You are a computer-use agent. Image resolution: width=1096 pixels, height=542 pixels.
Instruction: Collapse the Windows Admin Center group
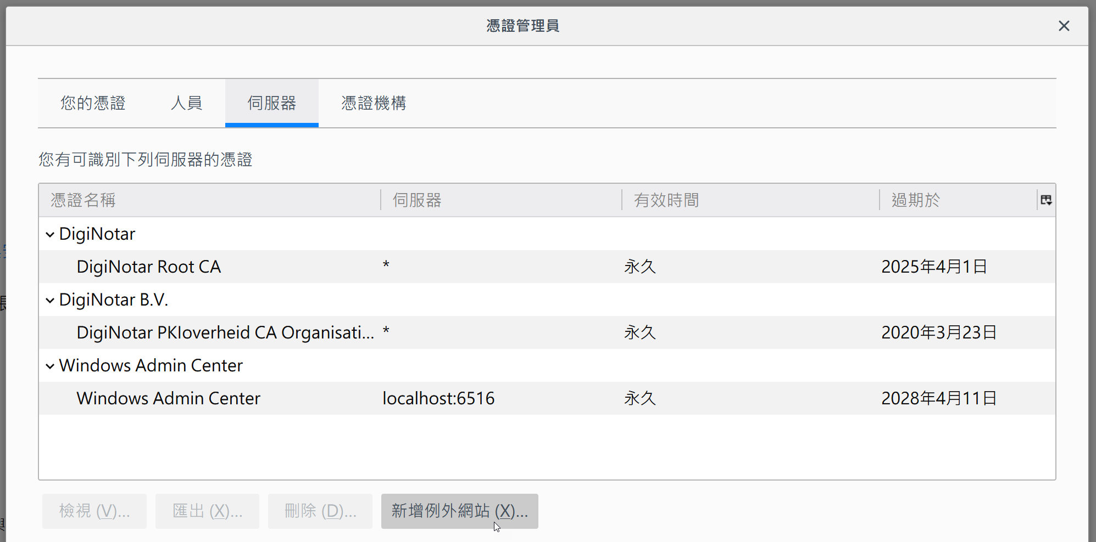(x=50, y=366)
